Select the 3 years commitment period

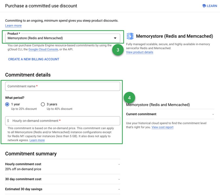pos(43,104)
